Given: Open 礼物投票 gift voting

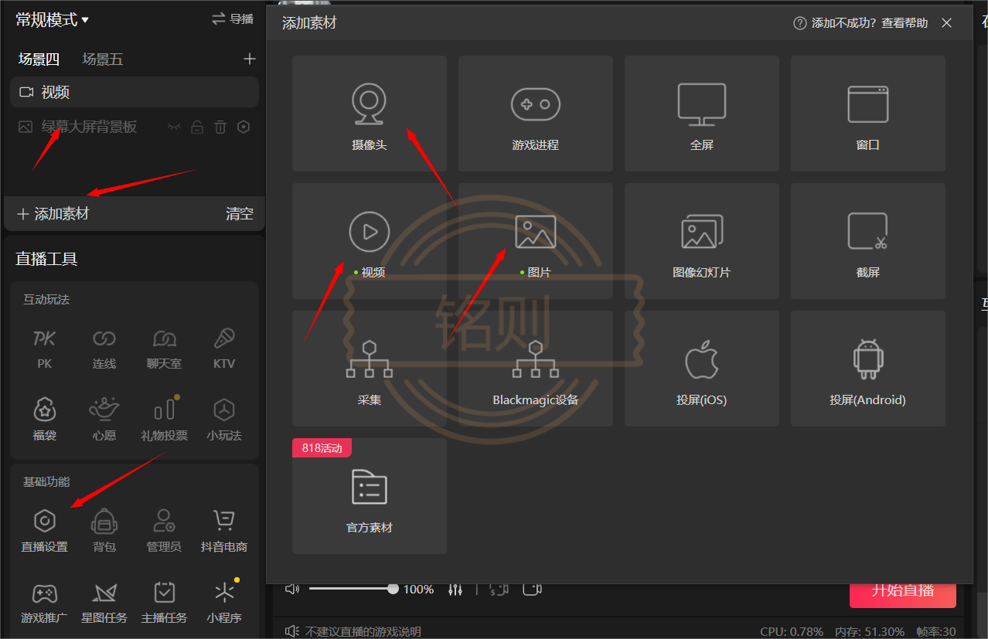Looking at the screenshot, I should (x=165, y=420).
